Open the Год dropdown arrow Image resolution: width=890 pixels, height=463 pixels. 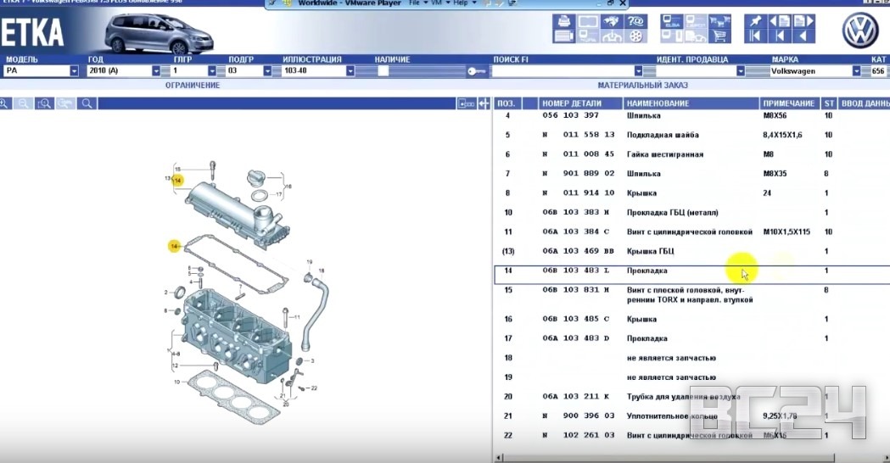point(156,71)
